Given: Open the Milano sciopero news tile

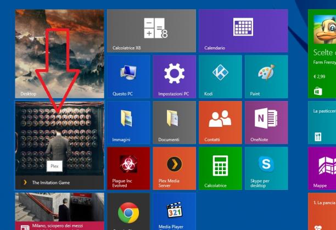Looking at the screenshot, I should point(60,211).
